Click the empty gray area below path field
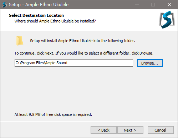Image resolution: width=178 pixels, height=138 pixels. coord(88,89)
